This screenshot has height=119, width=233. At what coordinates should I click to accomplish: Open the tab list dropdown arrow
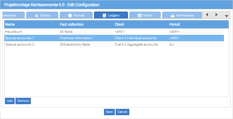pos(226,16)
